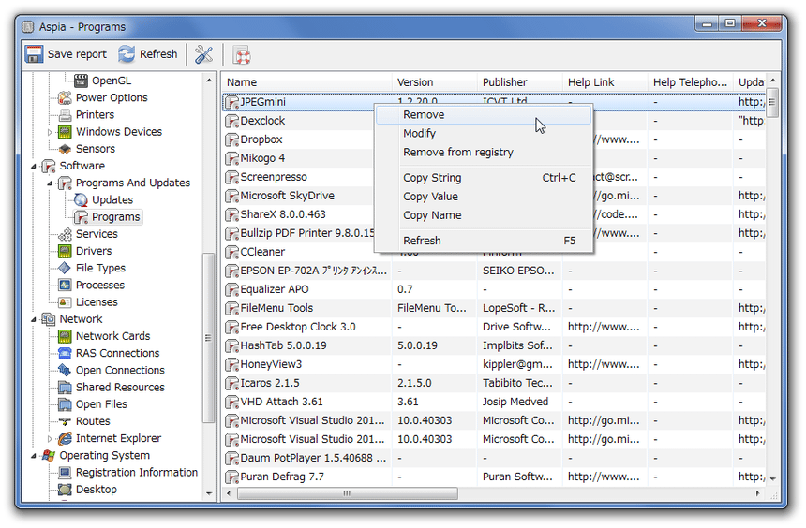
Task: Select Remove from registry menu entry
Action: coord(484,153)
